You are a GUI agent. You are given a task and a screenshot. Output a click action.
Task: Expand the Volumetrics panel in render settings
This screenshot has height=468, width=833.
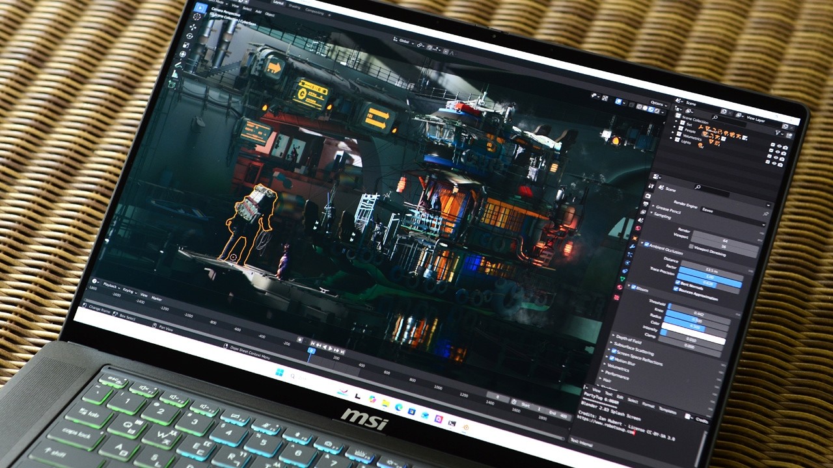[x=617, y=369]
